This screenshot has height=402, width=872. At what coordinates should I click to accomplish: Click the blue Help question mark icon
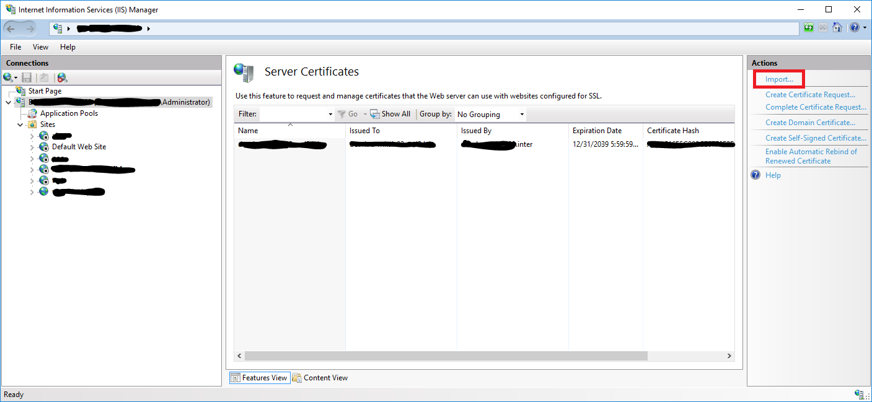tap(755, 175)
